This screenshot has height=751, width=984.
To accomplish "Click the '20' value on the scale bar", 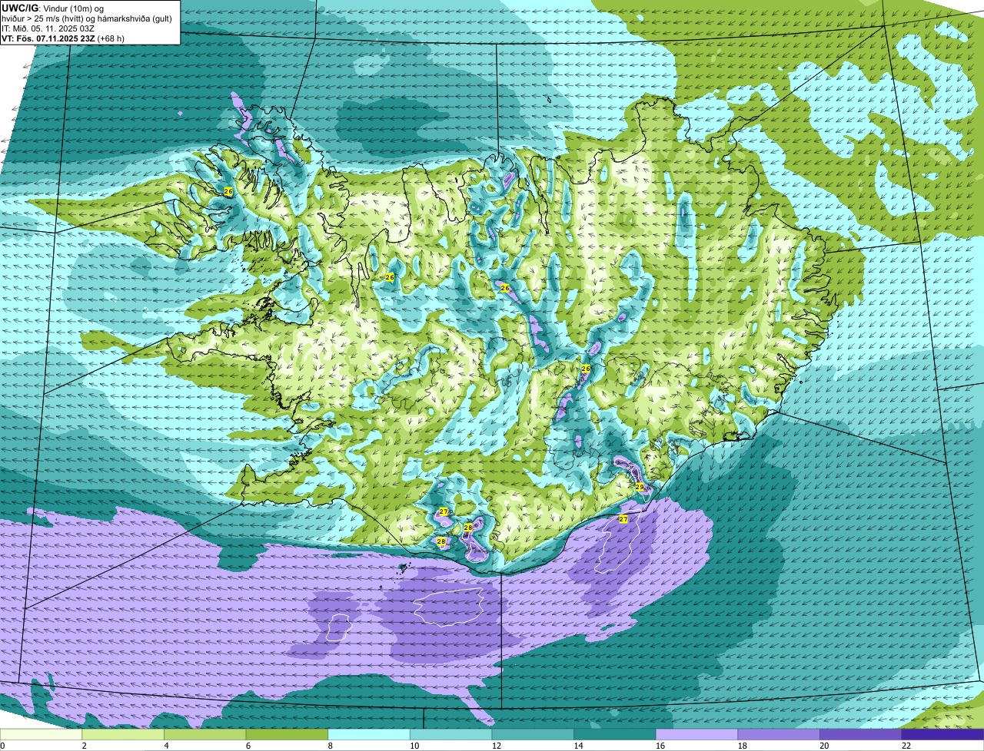I will pos(824,745).
